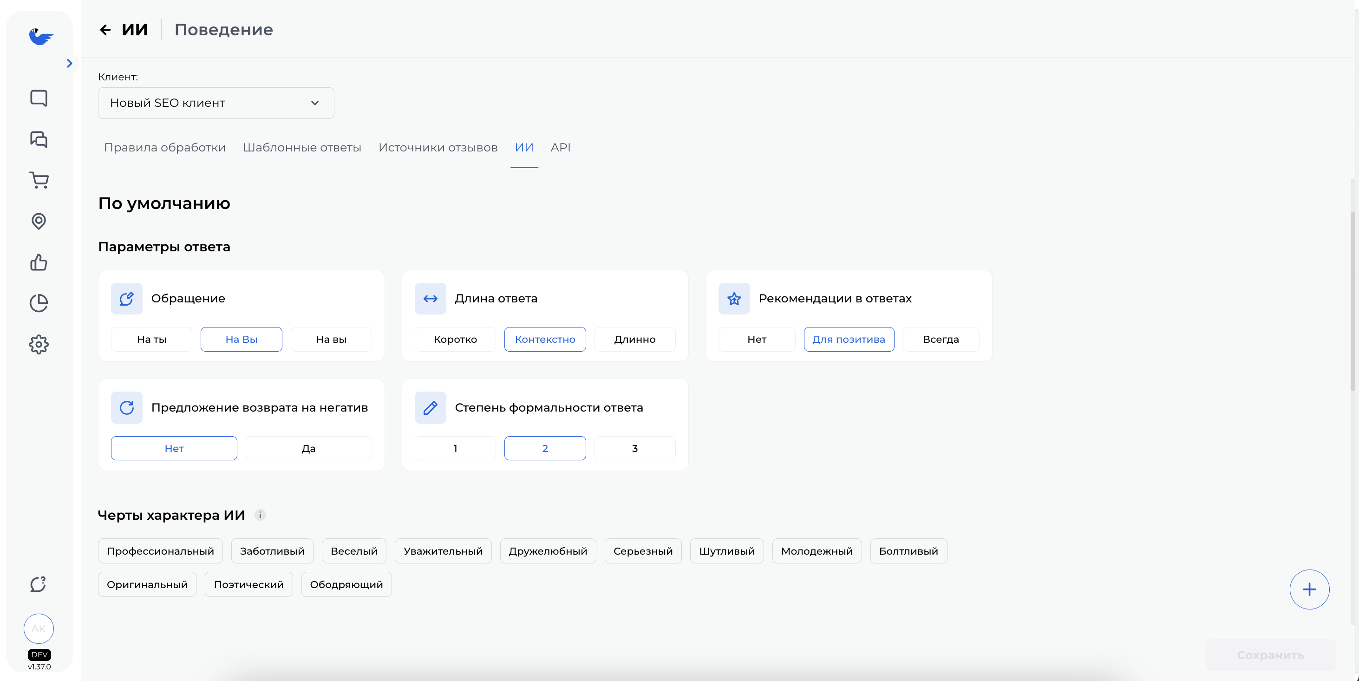Open the pie chart analytics icon
This screenshot has height=681, width=1359.
pyautogui.click(x=39, y=303)
